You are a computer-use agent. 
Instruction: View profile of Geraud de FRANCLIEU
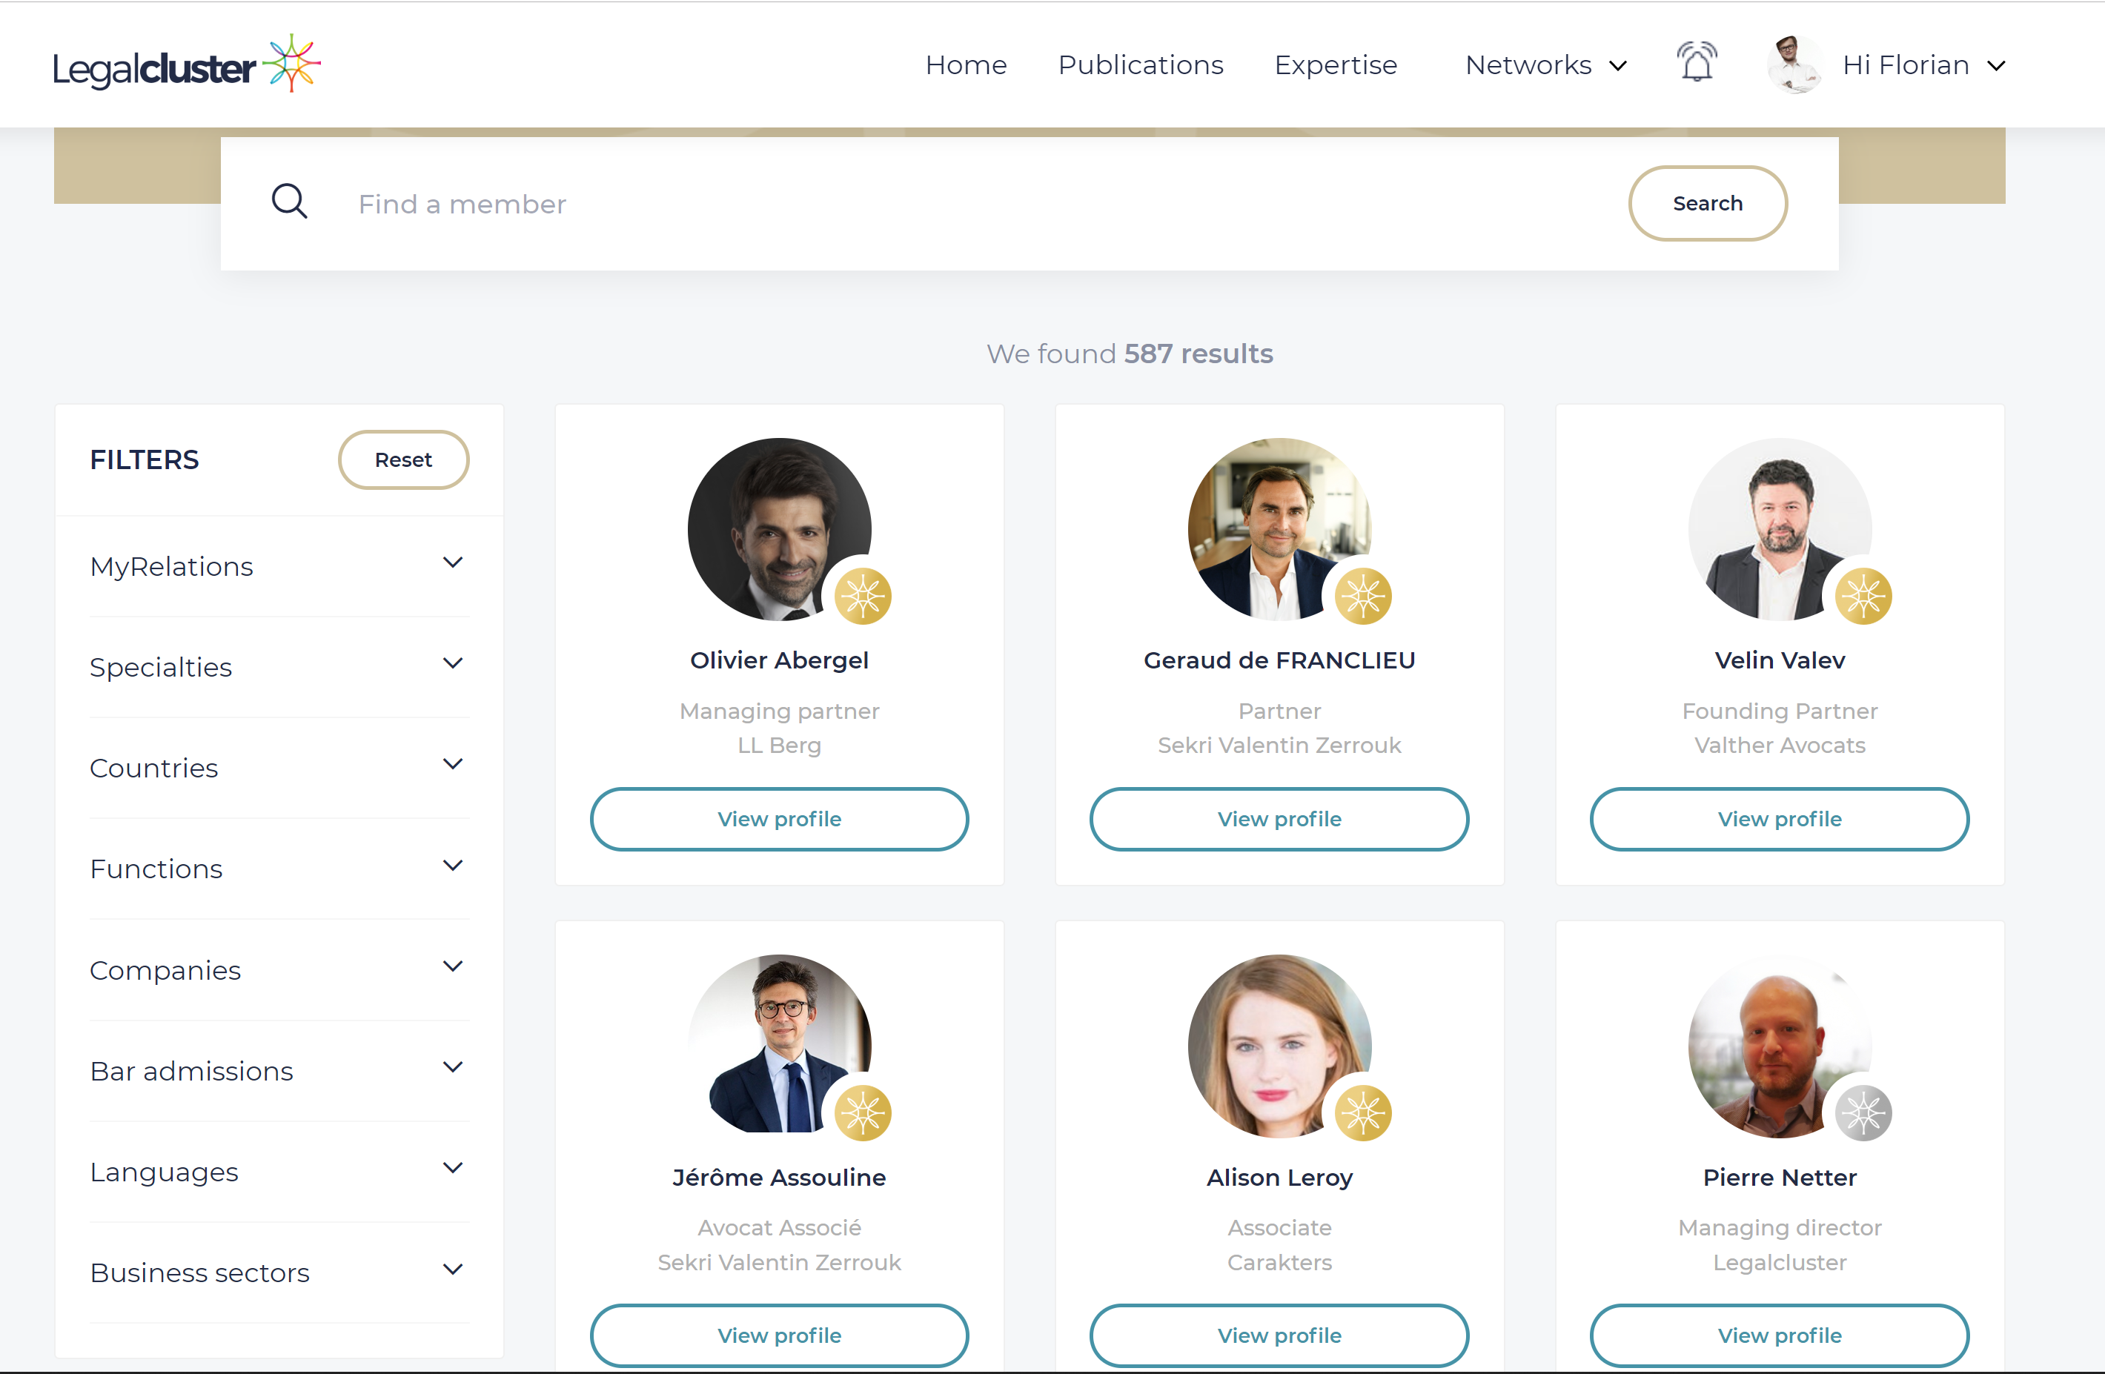click(x=1279, y=819)
